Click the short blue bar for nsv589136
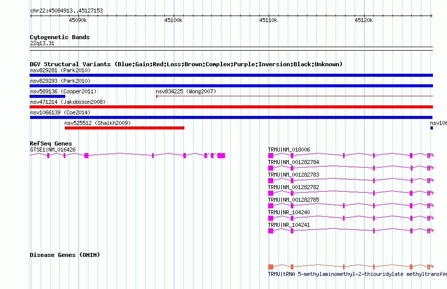Viewport: 447px width, 289px height. click(48, 96)
